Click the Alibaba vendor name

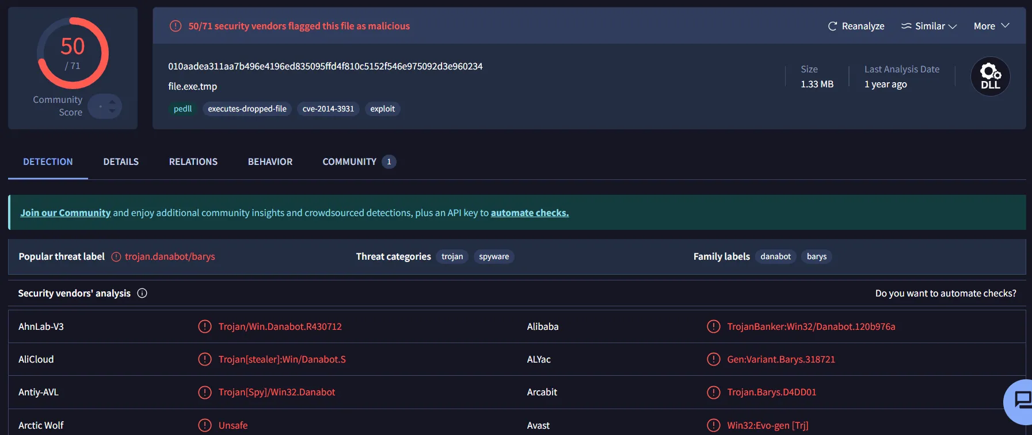point(543,326)
